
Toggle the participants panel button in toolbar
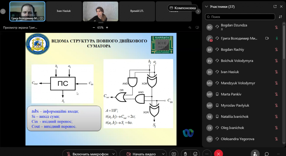(255, 154)
